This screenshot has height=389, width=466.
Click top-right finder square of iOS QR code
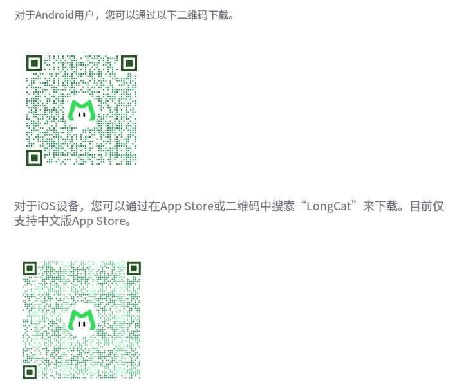134,268
